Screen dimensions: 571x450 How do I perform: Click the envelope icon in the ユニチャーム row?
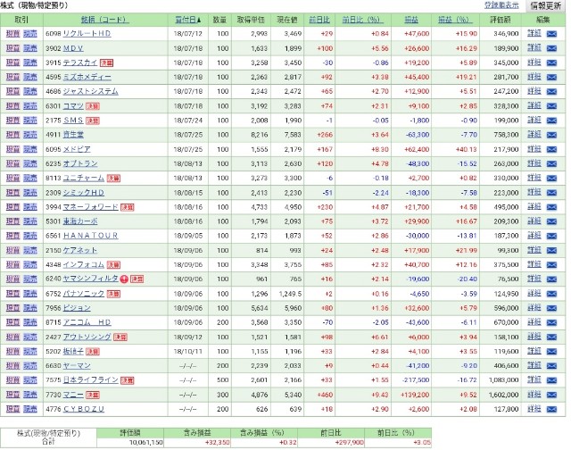(x=551, y=179)
